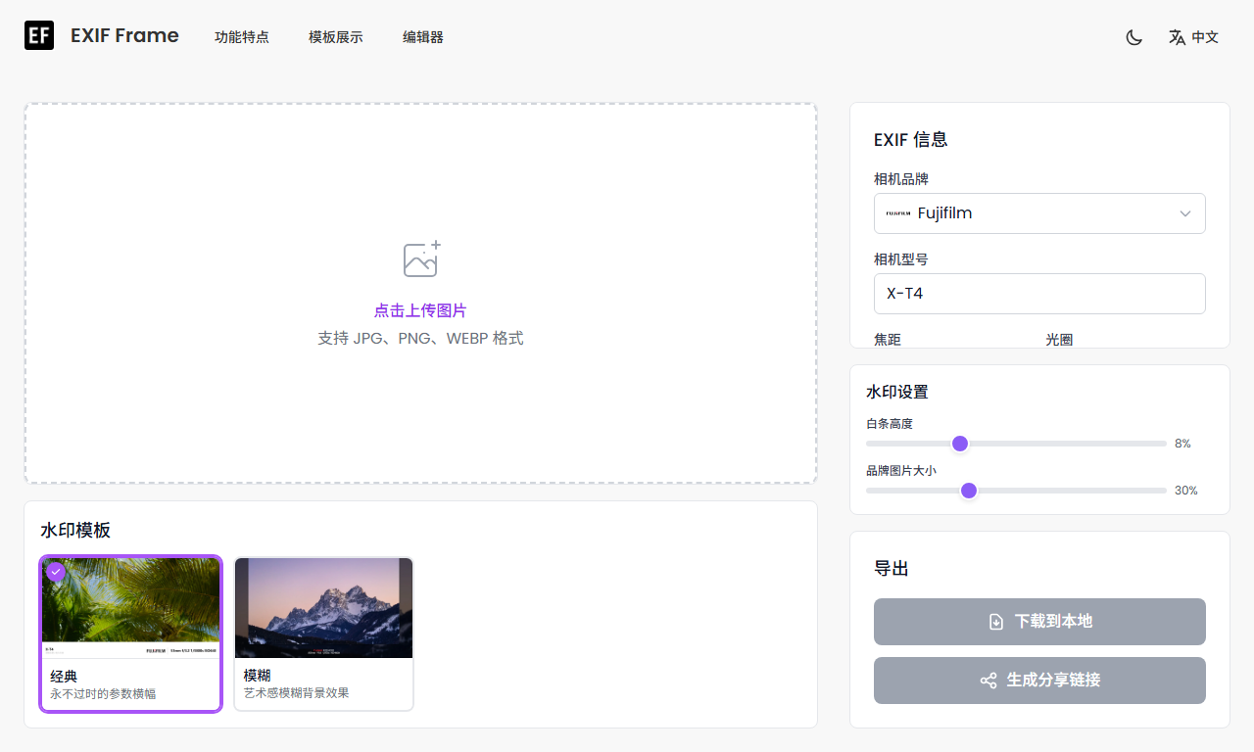The height and width of the screenshot is (752, 1254).
Task: Click the 永不过时的参数横幅 description
Action: 103,693
